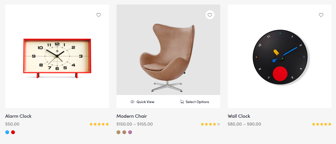Screen dimensions: 336x144
Task: Click the red Alarm Clock product image
Action: click(57, 58)
